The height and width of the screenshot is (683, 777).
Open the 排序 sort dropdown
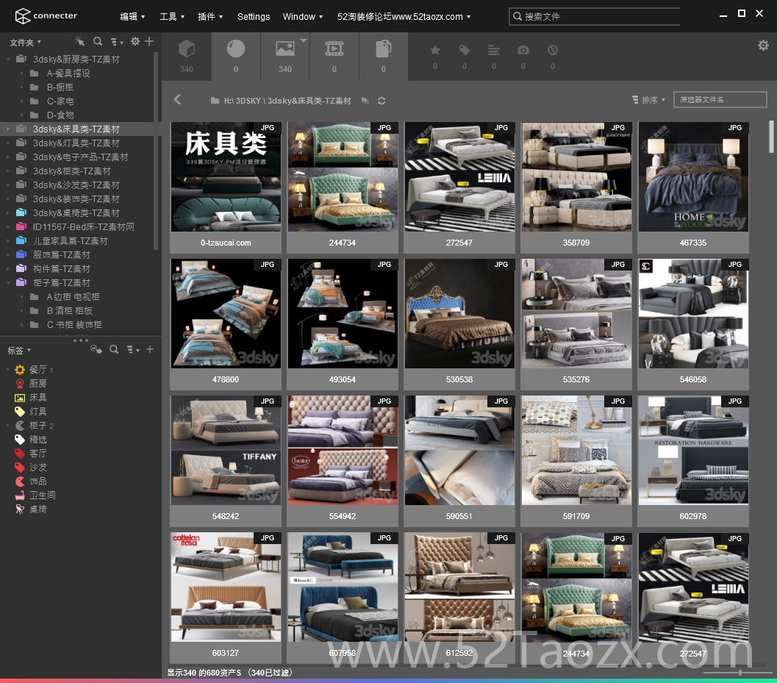coord(648,100)
